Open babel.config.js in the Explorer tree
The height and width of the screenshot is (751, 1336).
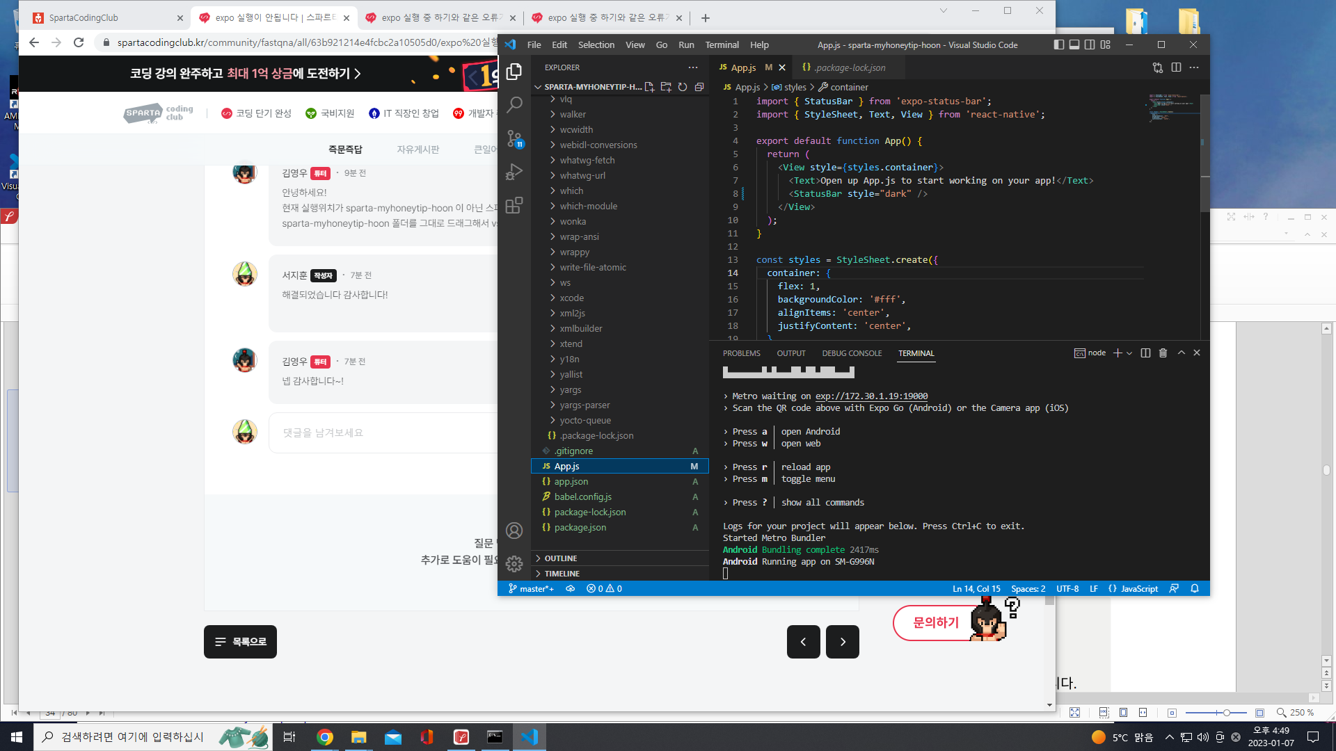(x=619, y=496)
